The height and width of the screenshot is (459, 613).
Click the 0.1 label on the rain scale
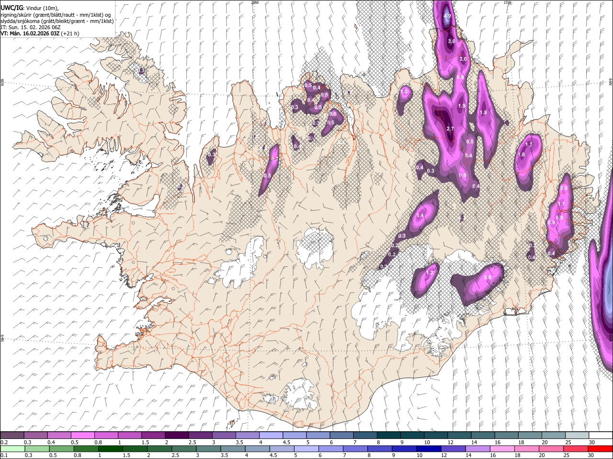coord(4,455)
